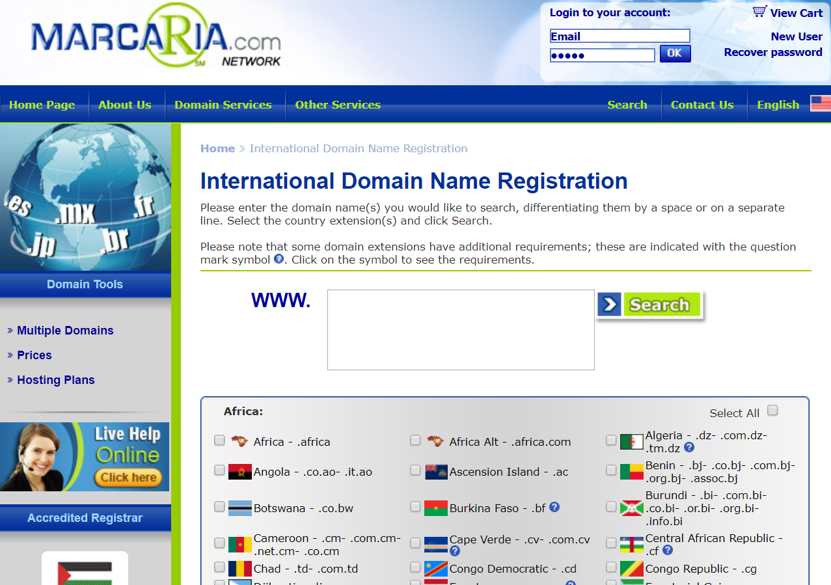The image size is (831, 585).
Task: Click the Home breadcrumb link
Action: click(217, 148)
